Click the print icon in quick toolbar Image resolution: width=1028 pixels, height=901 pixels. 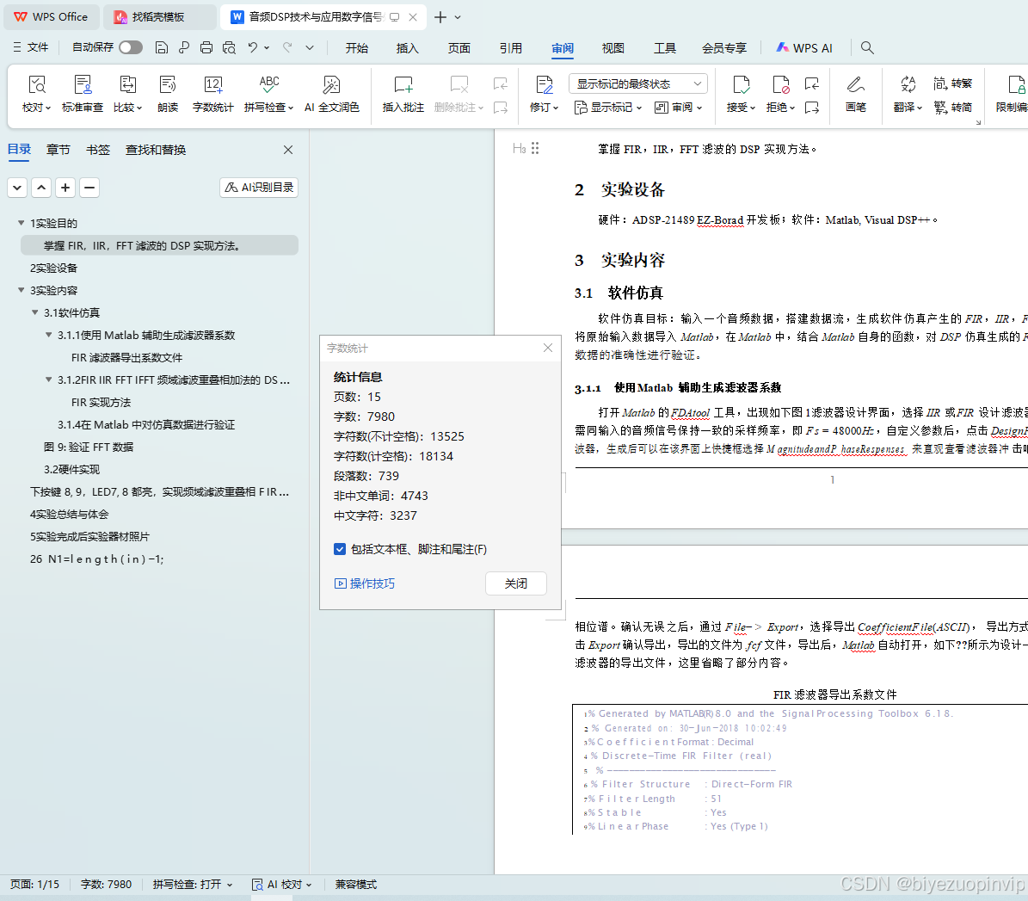tap(206, 47)
